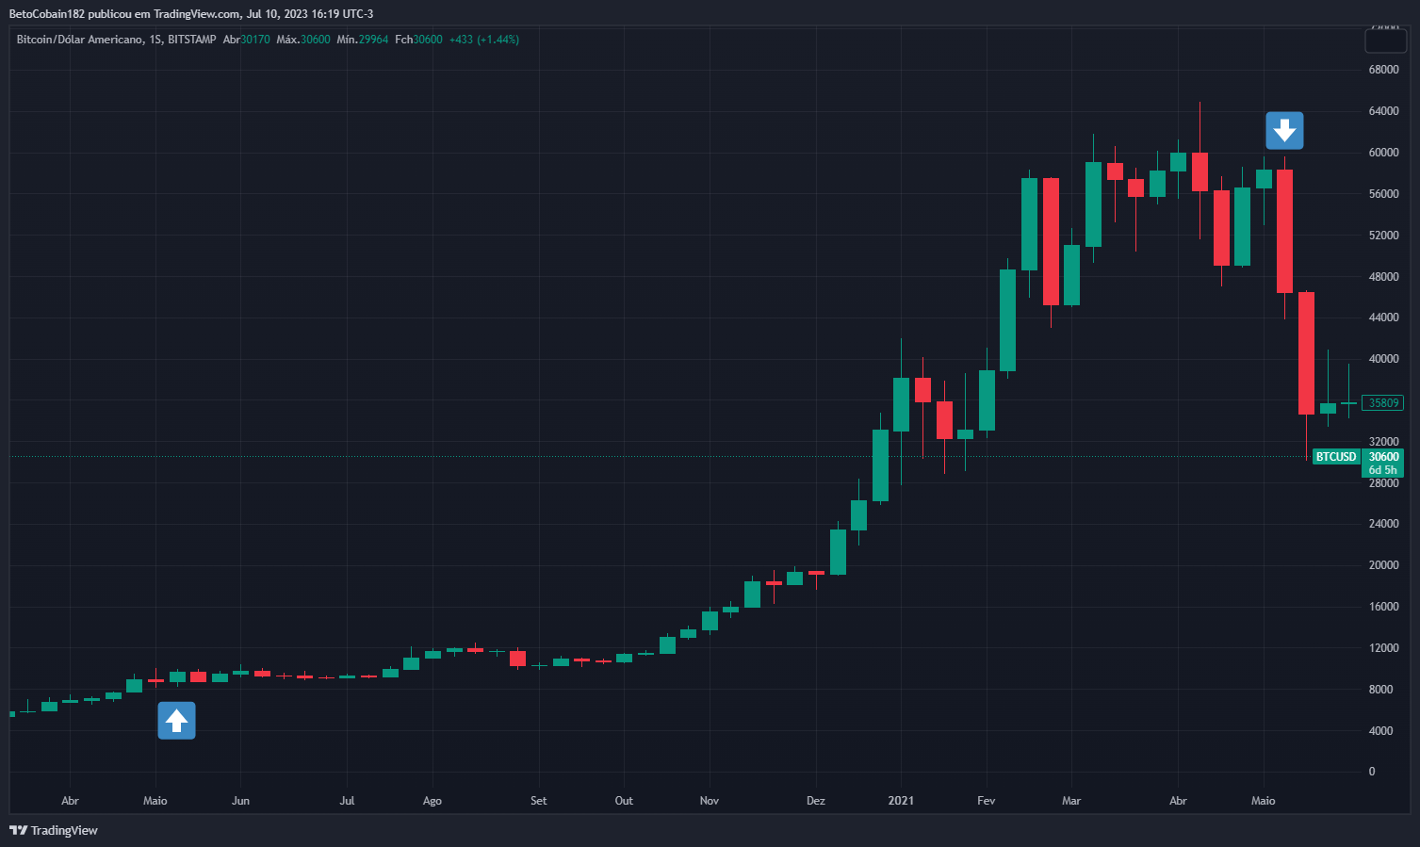
Task: Click the Out time axis label
Action: pyautogui.click(x=624, y=801)
